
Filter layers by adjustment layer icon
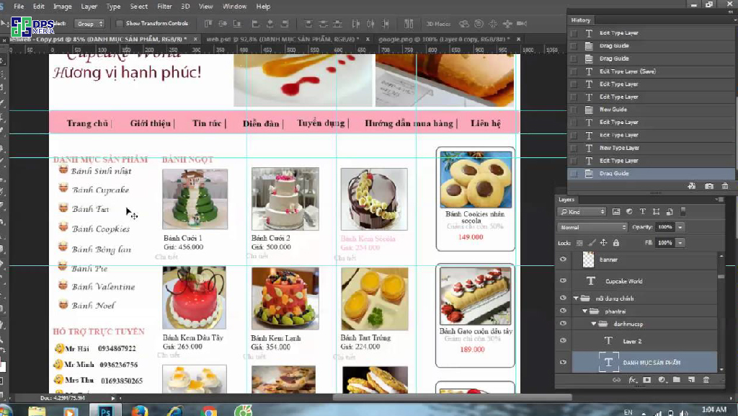(629, 212)
